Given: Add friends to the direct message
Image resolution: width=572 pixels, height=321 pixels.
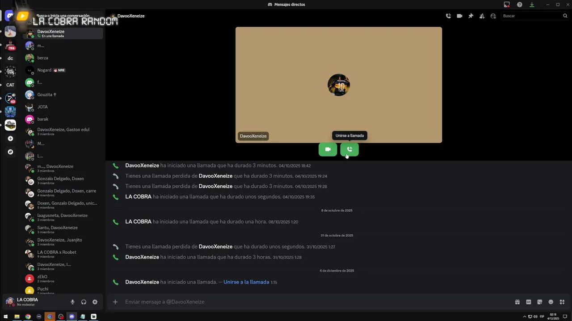Looking at the screenshot, I should pyautogui.click(x=482, y=16).
